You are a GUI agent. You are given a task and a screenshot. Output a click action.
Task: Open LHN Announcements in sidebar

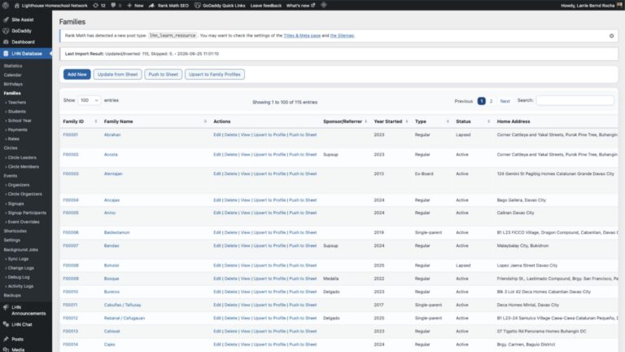(x=28, y=310)
